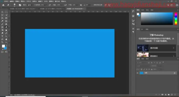Open the History collapsed panel icon
This screenshot has height=97, width=179.
point(133,11)
